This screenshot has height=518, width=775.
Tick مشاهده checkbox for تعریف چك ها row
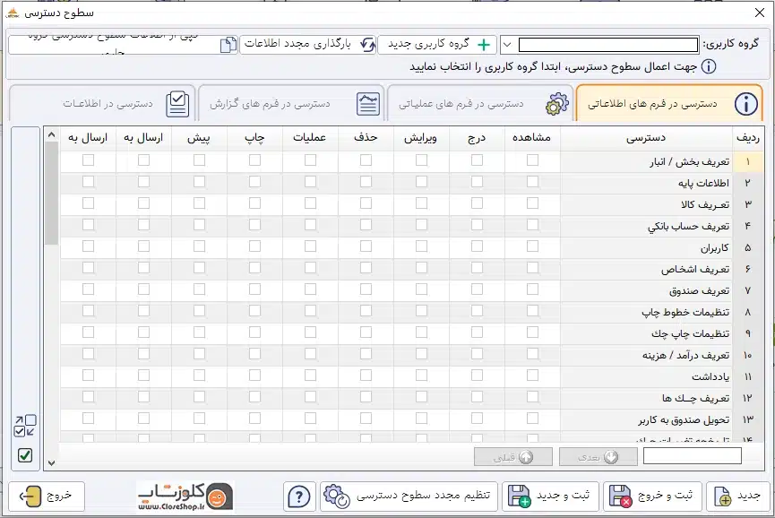click(x=532, y=396)
